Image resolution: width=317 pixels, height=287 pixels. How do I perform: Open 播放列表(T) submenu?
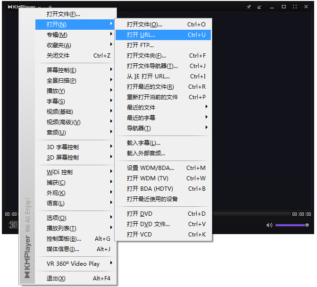pyautogui.click(x=75, y=228)
